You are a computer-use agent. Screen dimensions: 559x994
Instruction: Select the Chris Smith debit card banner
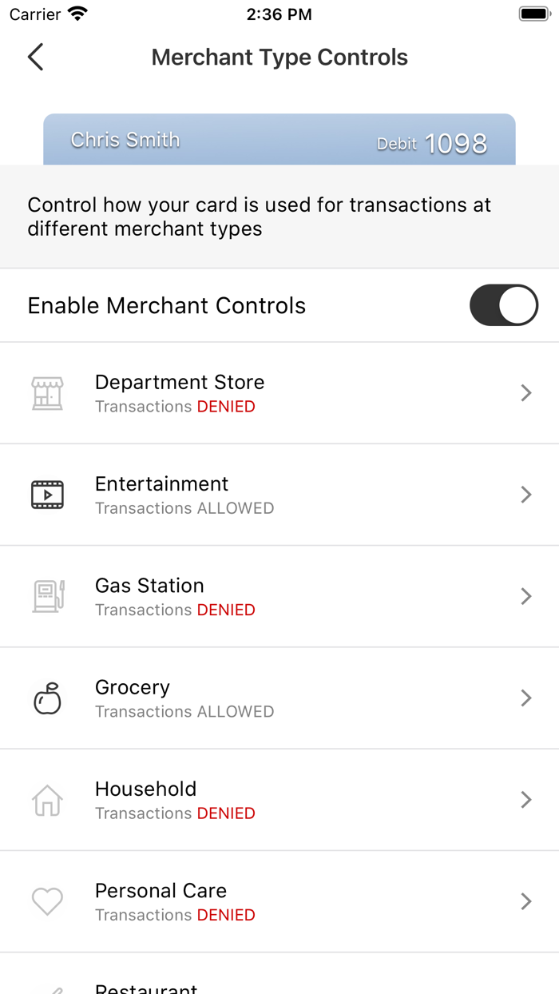point(279,141)
